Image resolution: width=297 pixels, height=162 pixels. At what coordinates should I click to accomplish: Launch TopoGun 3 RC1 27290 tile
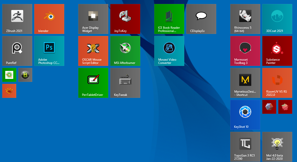(245, 147)
